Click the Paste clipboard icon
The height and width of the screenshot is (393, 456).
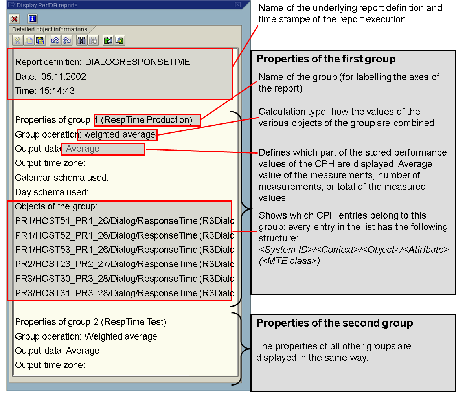click(40, 40)
